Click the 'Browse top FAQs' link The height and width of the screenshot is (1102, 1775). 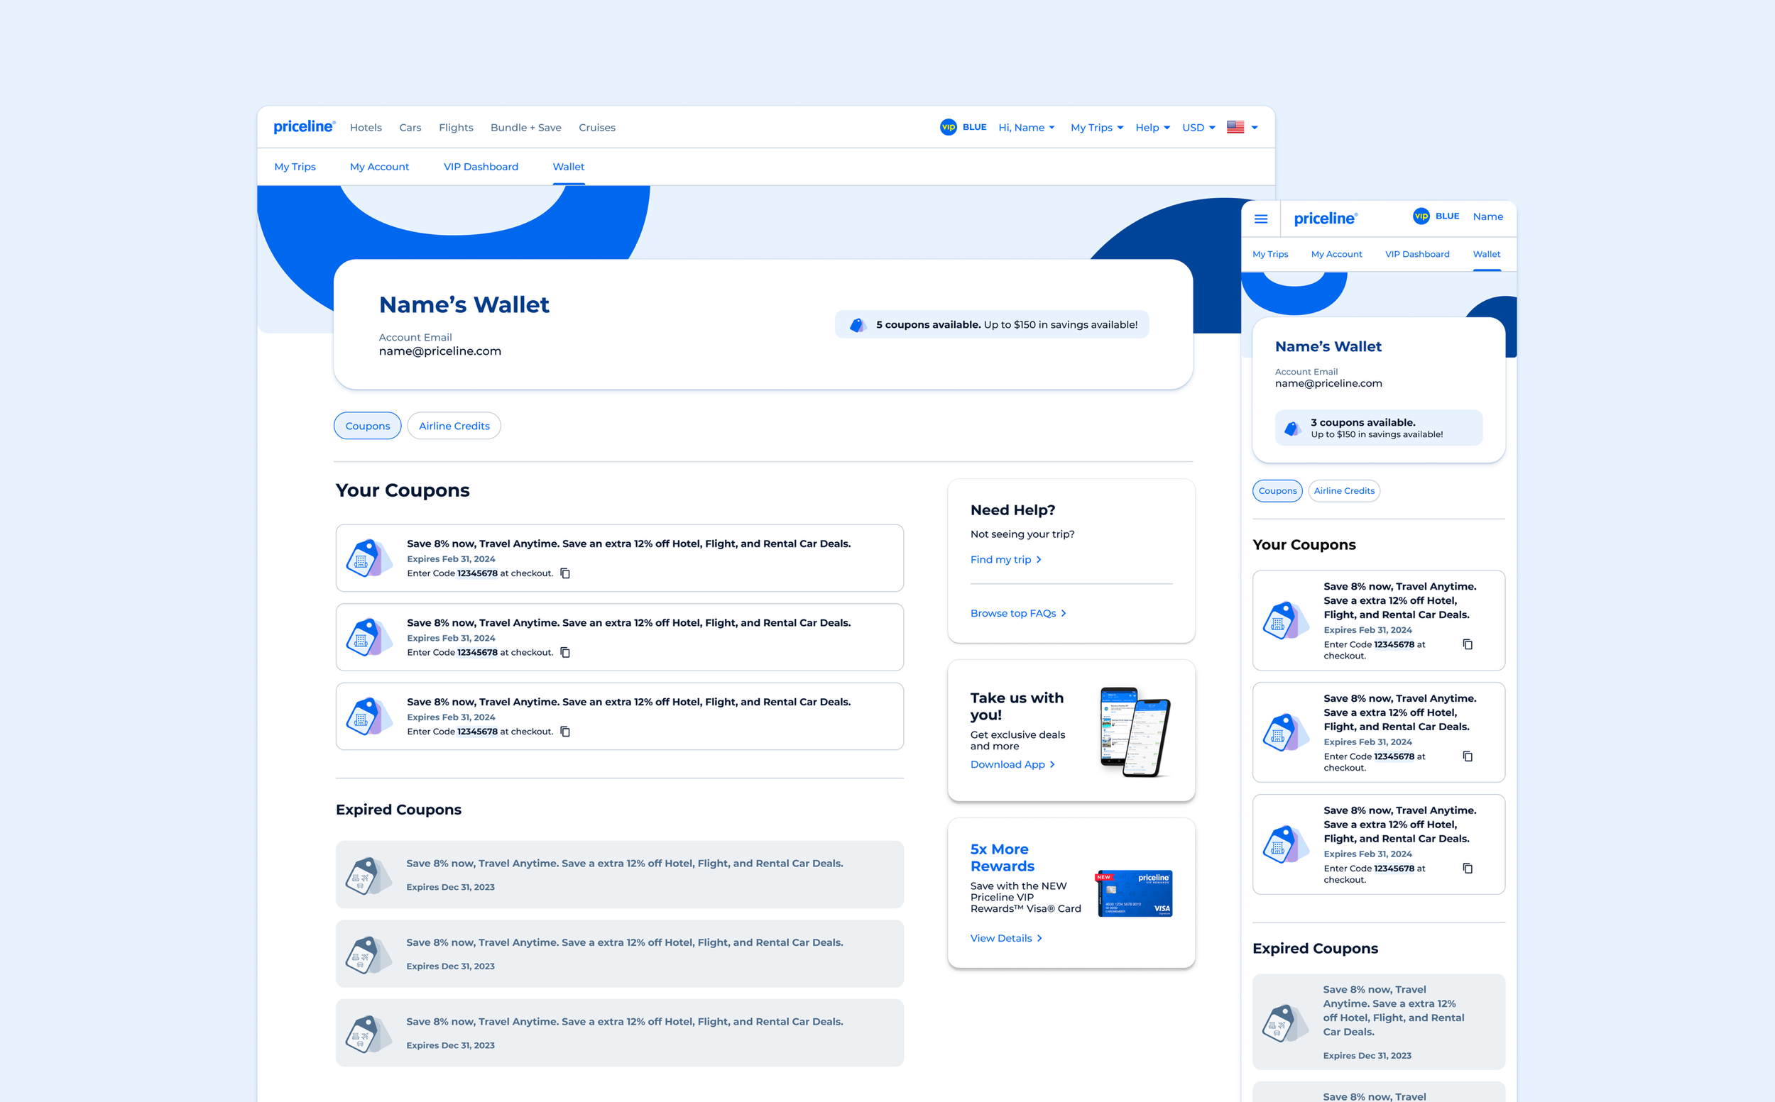(1018, 614)
